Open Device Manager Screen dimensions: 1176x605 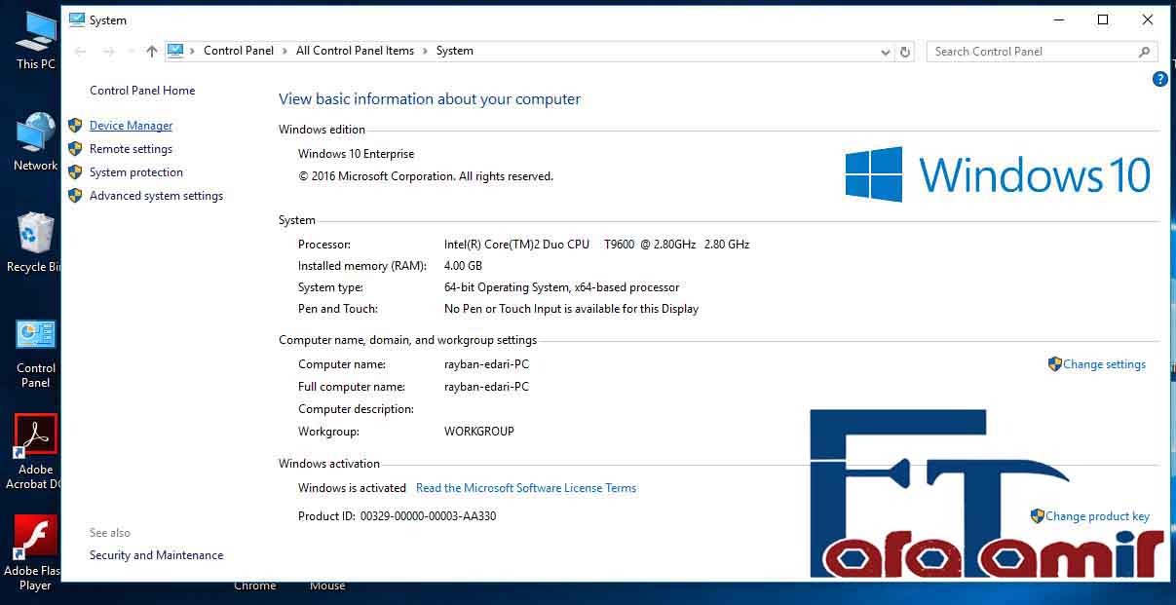click(131, 126)
